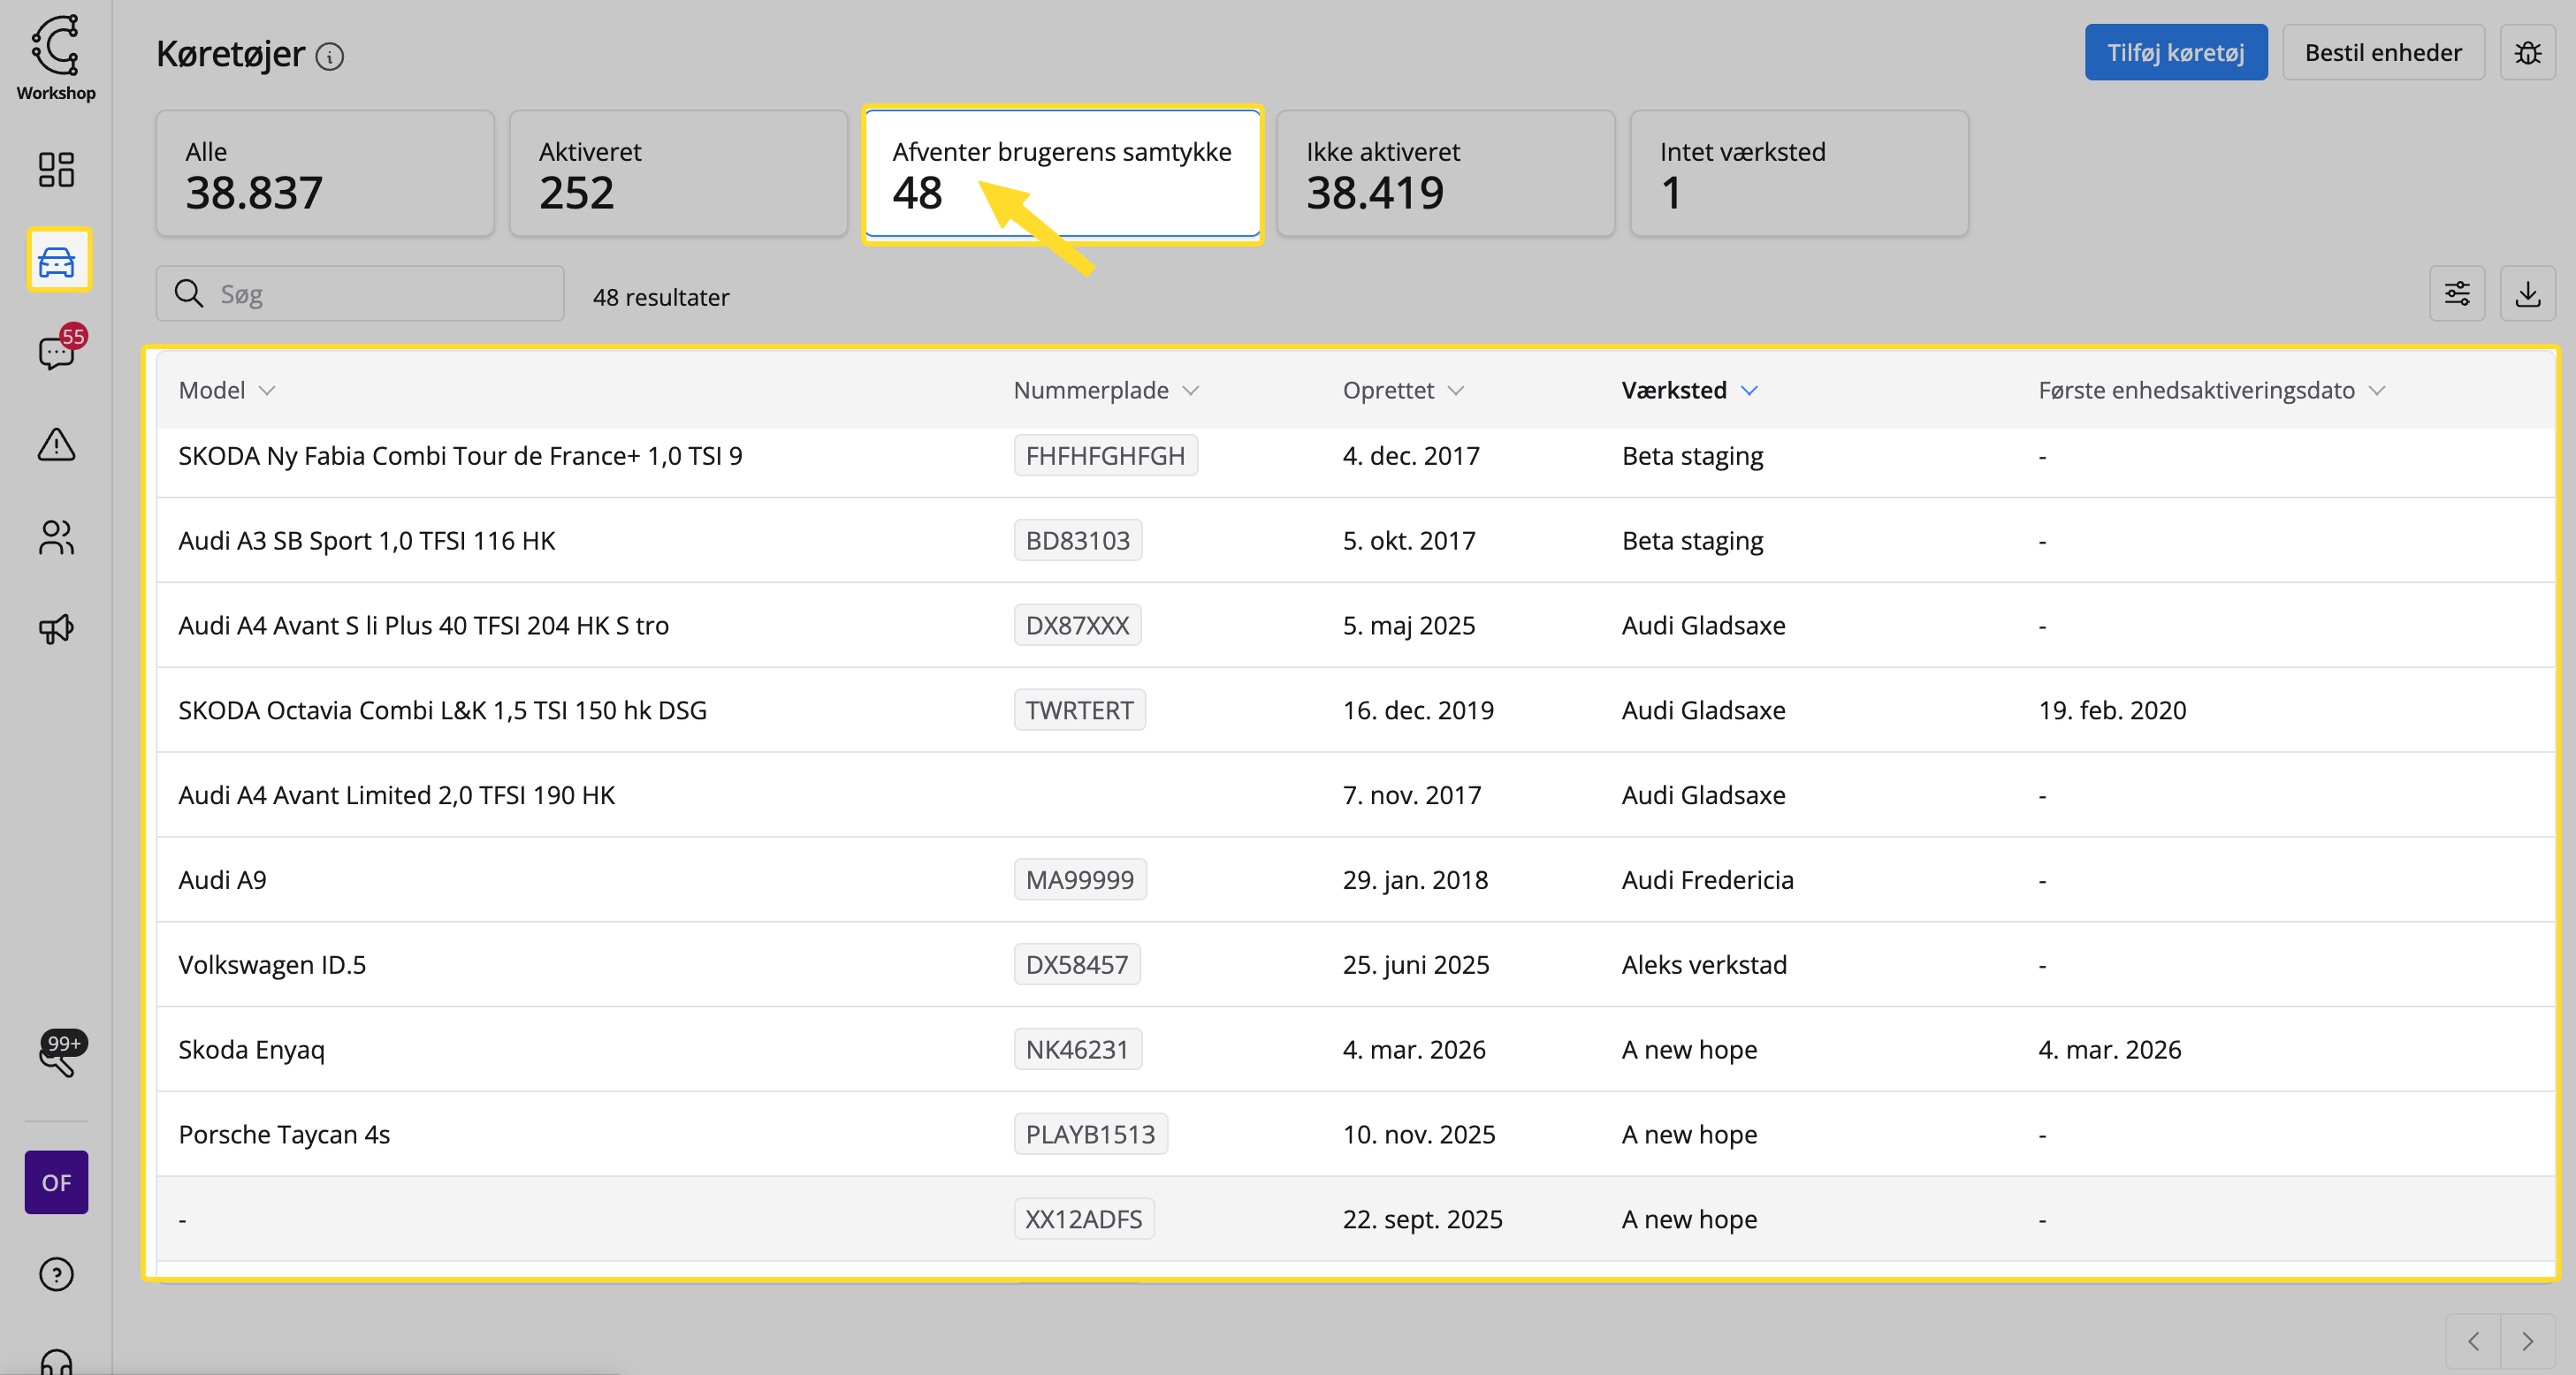Download vehicle list export icon
The width and height of the screenshot is (2576, 1375).
(x=2527, y=293)
